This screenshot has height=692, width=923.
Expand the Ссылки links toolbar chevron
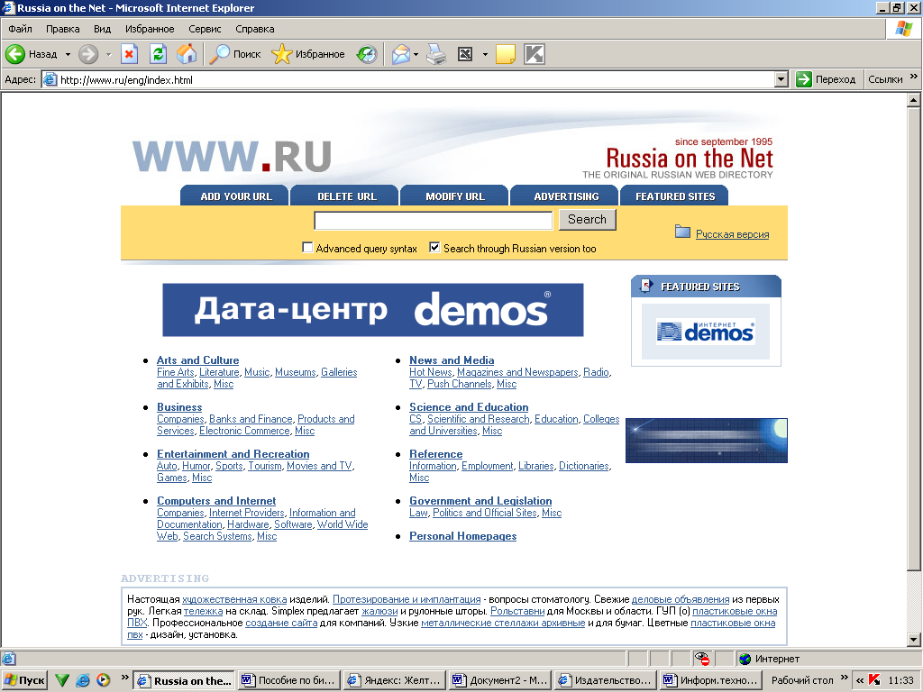tap(914, 77)
